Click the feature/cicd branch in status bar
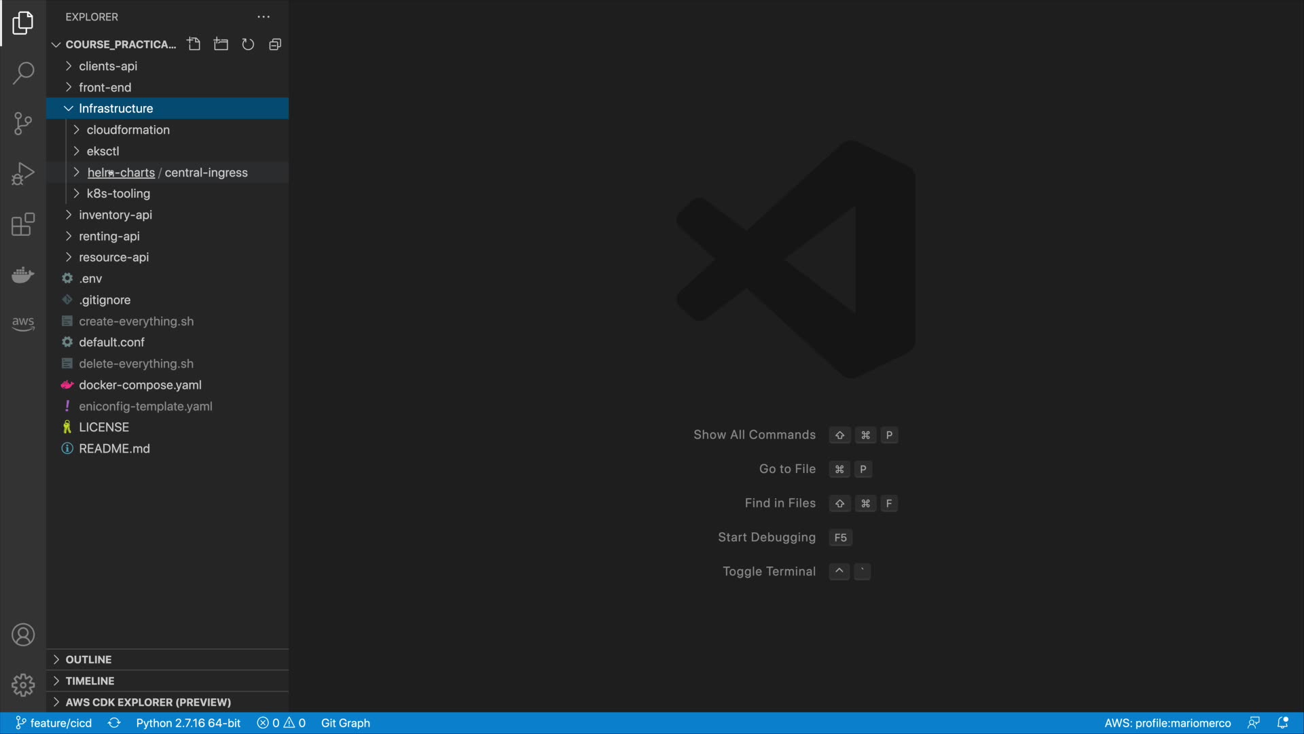Screen dimensions: 1304x734 click(54, 723)
